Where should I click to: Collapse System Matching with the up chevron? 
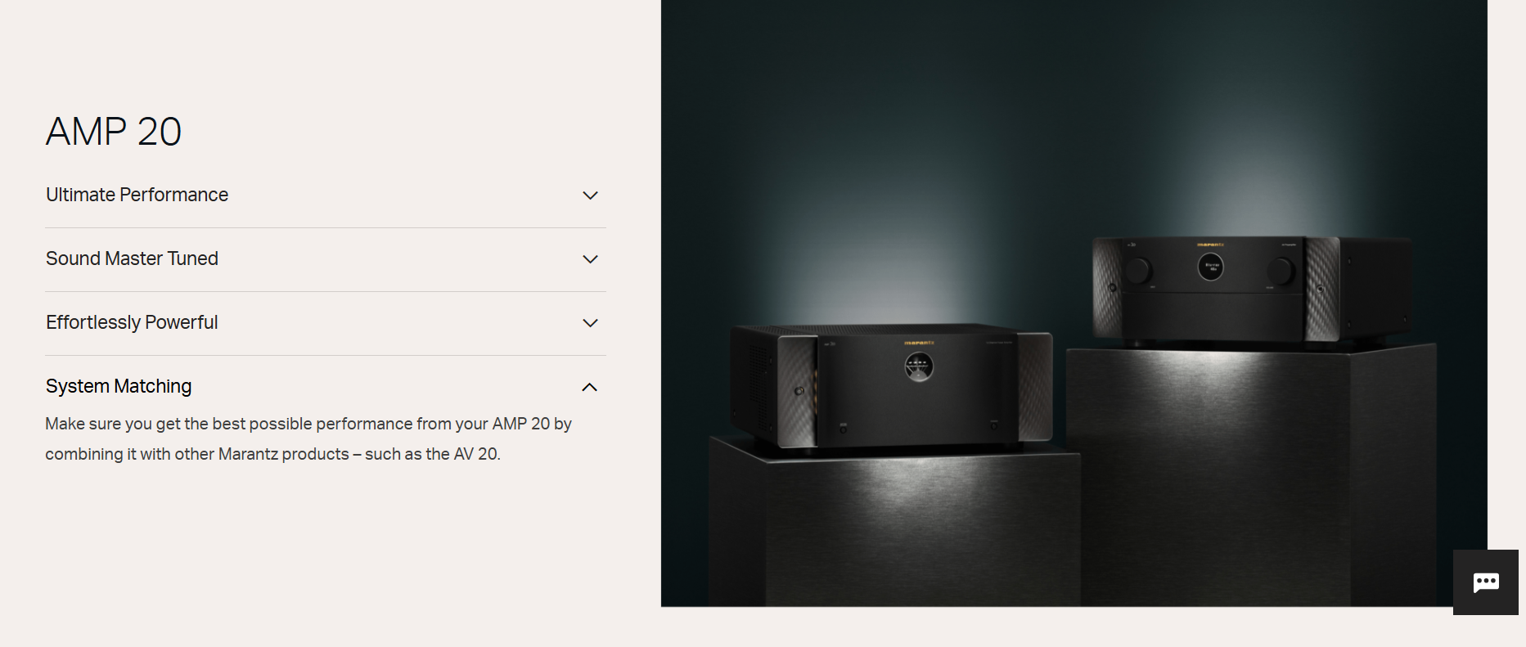point(590,387)
